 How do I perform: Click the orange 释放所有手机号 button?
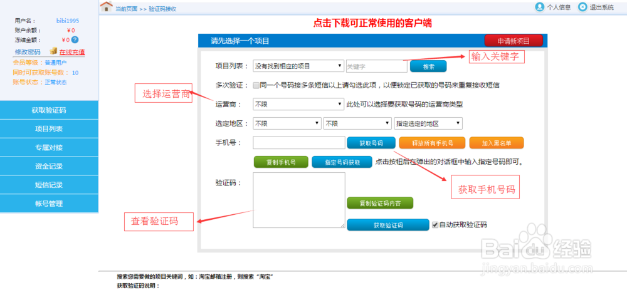click(x=432, y=143)
